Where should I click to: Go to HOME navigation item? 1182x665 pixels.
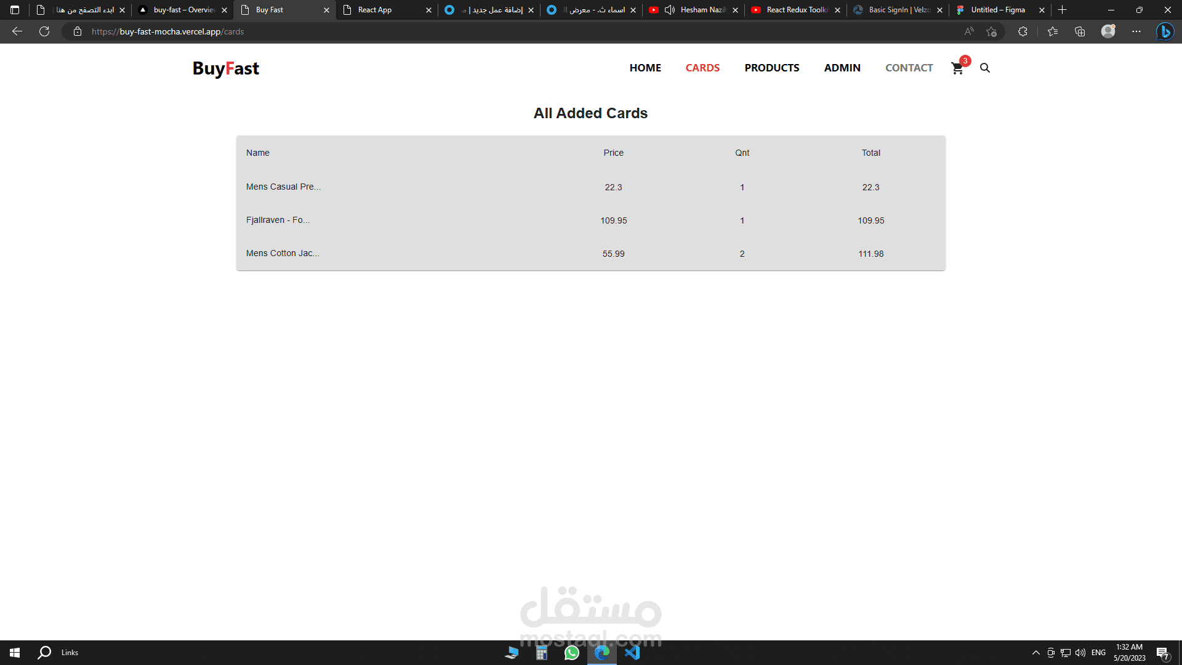coord(645,68)
